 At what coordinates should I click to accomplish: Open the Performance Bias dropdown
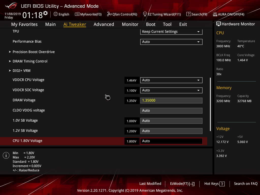(171, 42)
